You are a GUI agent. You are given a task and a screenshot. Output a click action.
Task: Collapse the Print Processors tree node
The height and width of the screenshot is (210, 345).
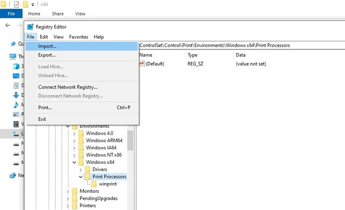point(81,176)
